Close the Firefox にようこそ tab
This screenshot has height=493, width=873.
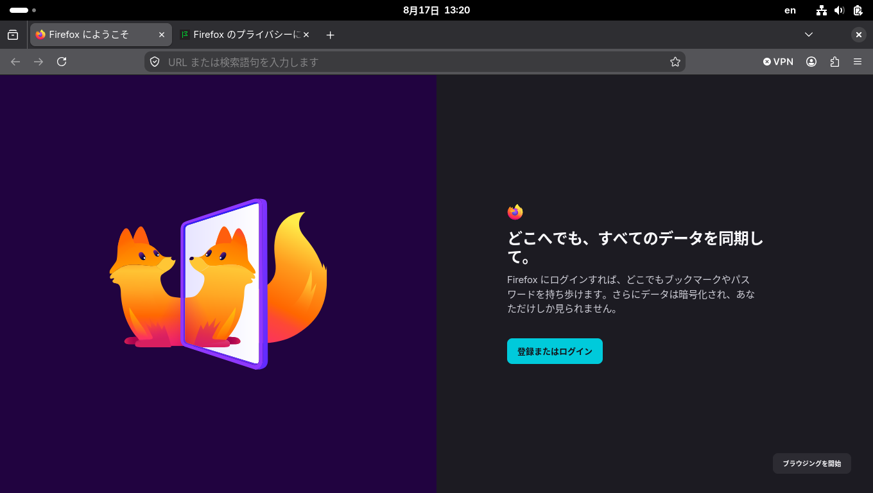162,35
